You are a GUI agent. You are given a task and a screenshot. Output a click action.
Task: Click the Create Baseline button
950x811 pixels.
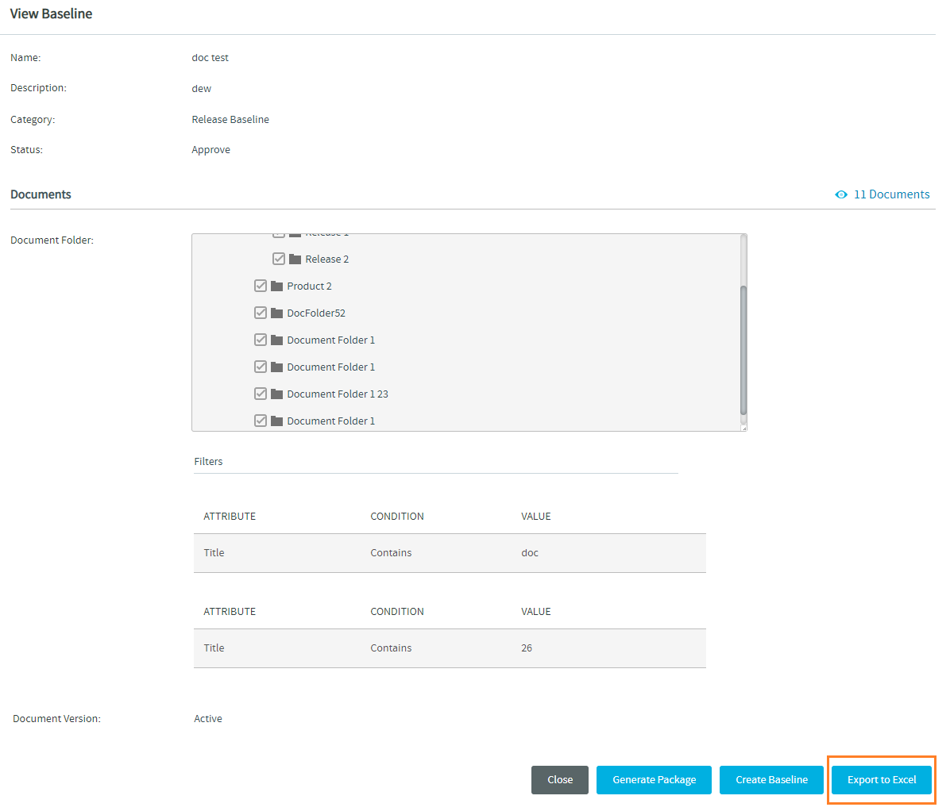(x=771, y=779)
